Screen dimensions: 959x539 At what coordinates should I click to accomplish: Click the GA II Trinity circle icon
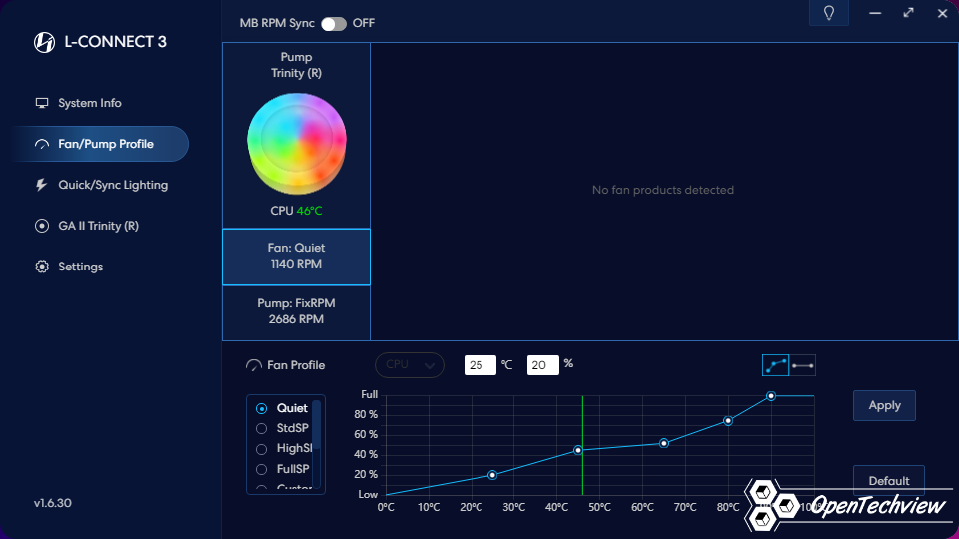(42, 226)
